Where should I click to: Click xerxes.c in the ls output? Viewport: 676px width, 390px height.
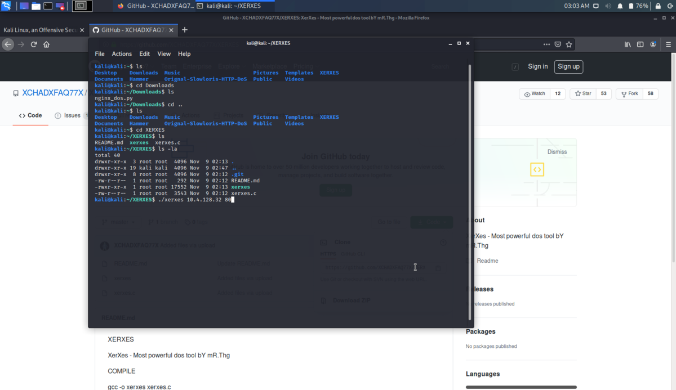point(167,142)
